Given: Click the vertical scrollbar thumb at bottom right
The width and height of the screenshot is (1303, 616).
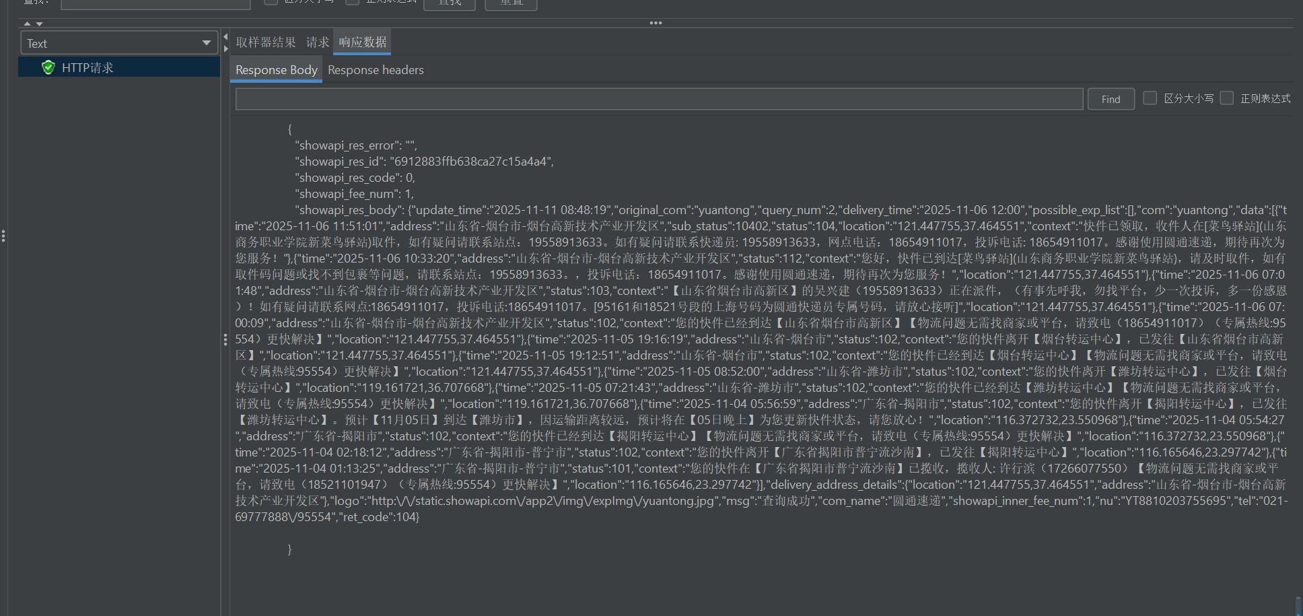Looking at the screenshot, I should pyautogui.click(x=1298, y=606).
